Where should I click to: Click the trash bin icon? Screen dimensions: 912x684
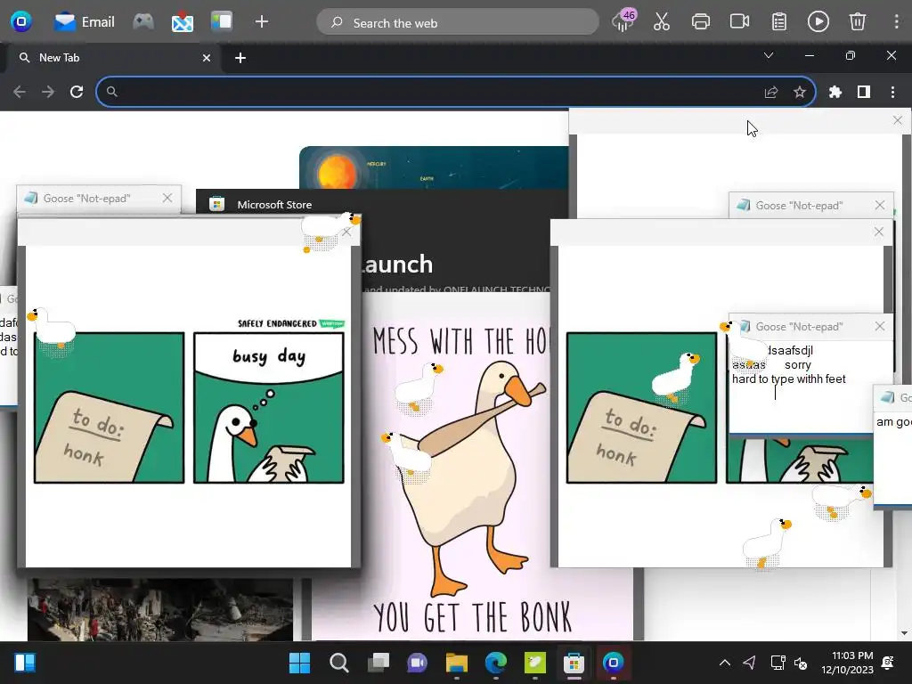tap(858, 22)
